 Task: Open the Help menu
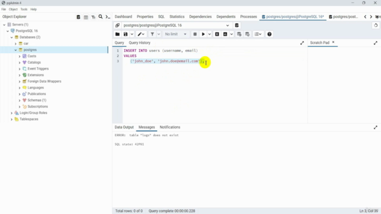pos(33,10)
